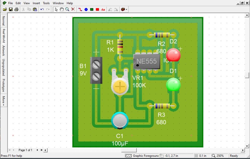Screen dimensions: 250x159
Task: Click the PCB Wizard app icon in menu bar
Action: tap(4, 3)
